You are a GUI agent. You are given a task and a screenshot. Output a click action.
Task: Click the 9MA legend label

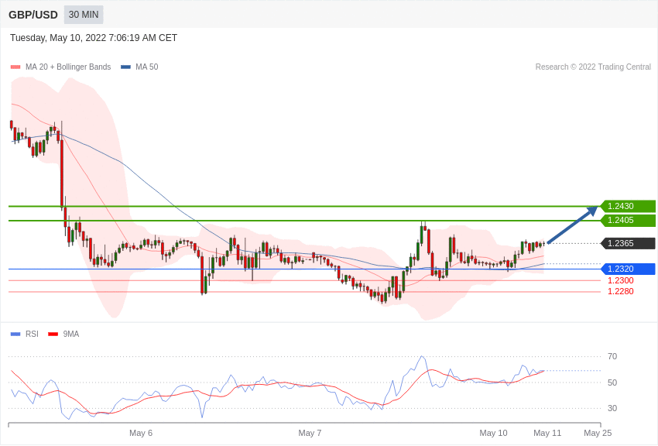[x=71, y=334]
